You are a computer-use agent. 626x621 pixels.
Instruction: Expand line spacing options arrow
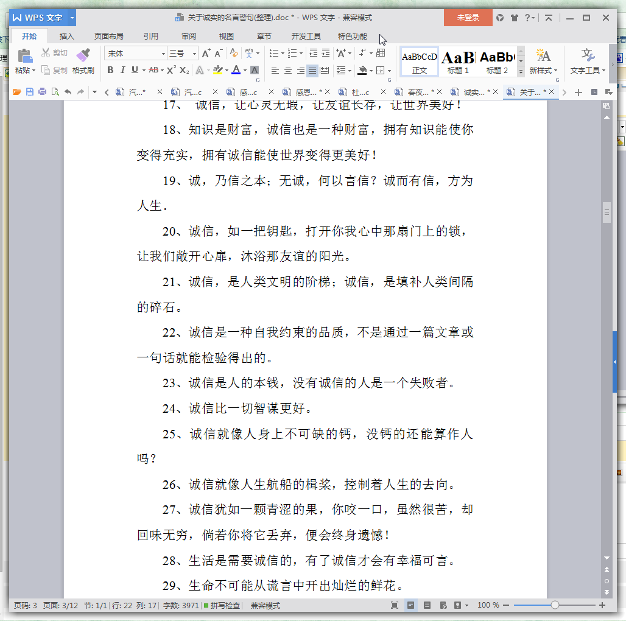click(x=350, y=71)
